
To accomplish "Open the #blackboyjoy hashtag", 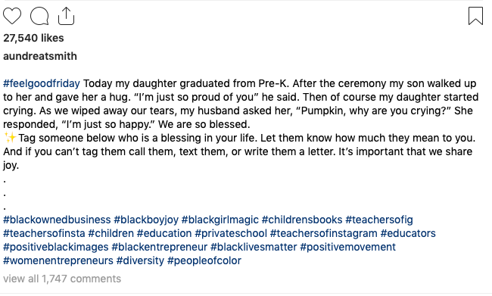I will [146, 220].
